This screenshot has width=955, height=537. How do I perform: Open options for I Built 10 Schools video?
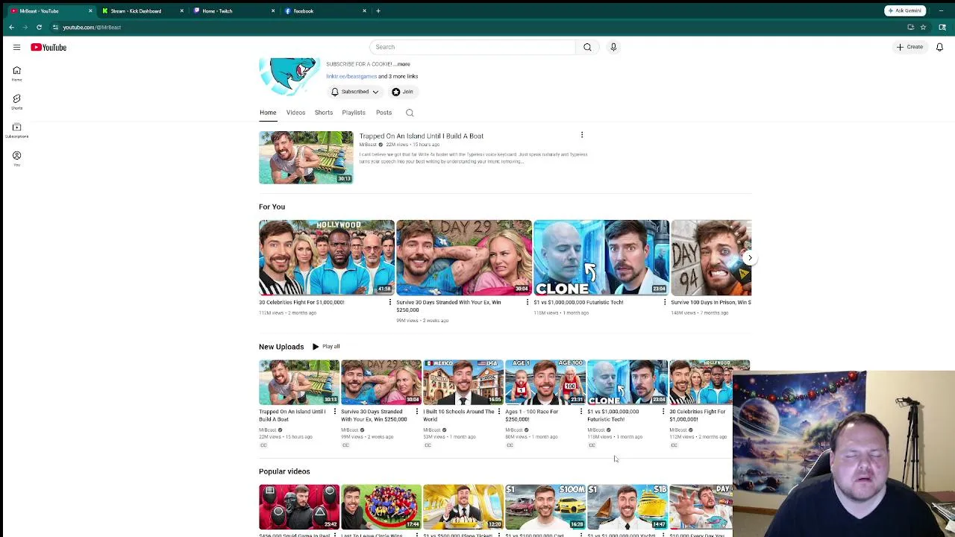click(498, 412)
